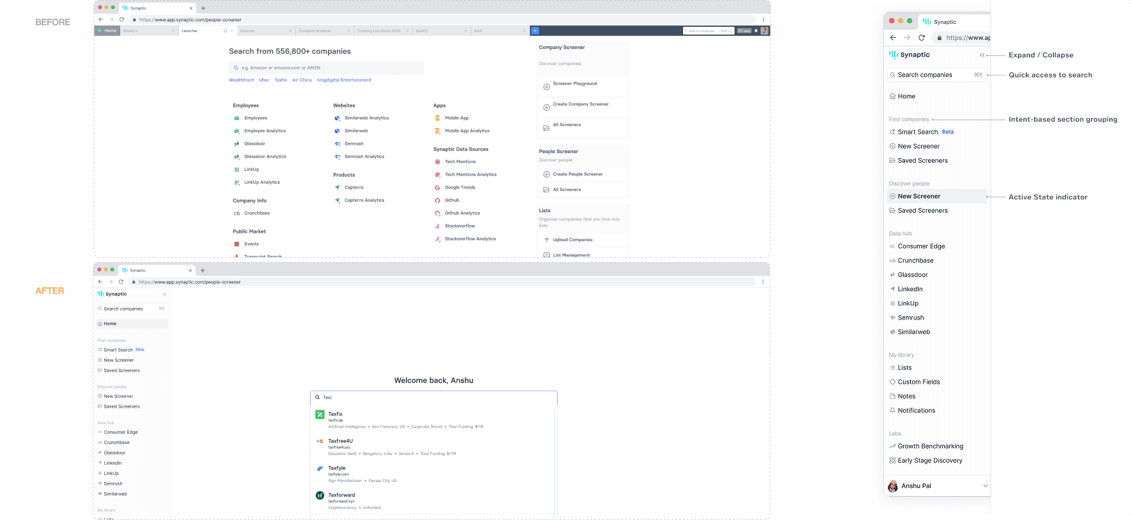Collapse sidebar using chevrons in detail sidebar panel

point(981,55)
